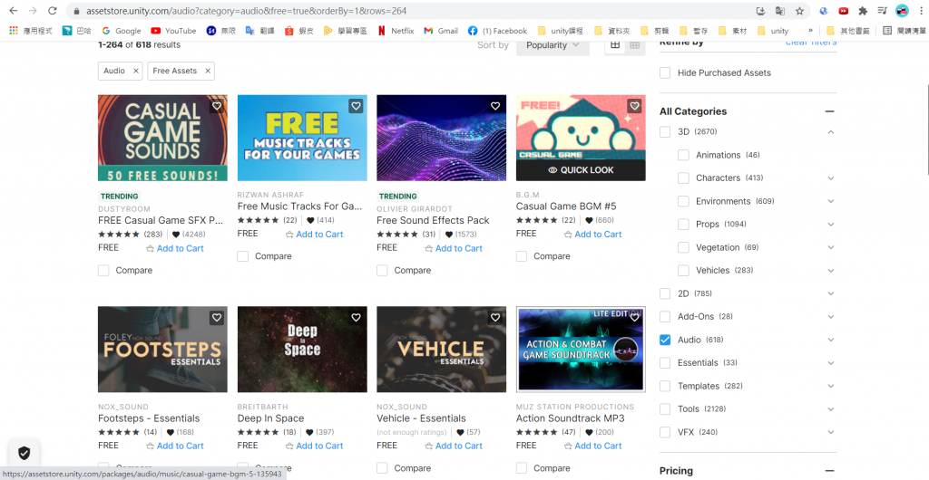
Task: Expand the Props subcategory chevron
Action: [831, 224]
